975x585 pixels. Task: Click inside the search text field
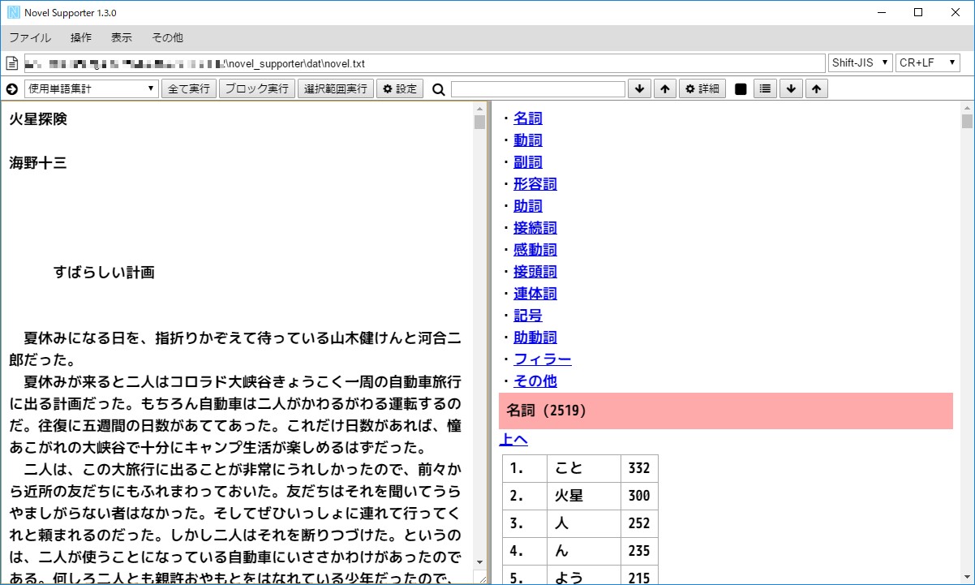(x=539, y=88)
